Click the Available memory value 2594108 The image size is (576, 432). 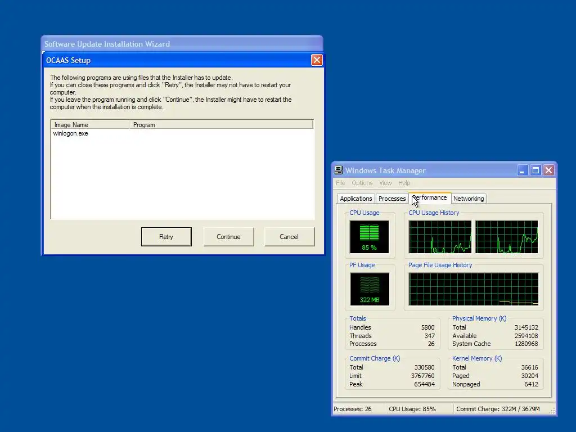click(x=526, y=336)
